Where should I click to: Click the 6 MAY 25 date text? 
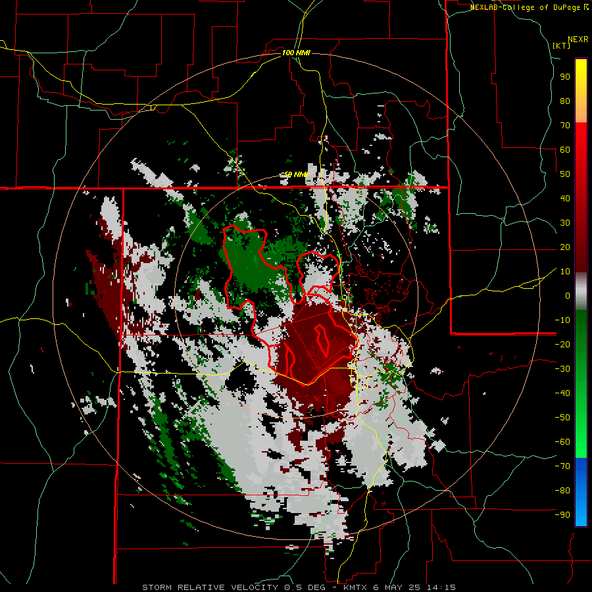(397, 587)
